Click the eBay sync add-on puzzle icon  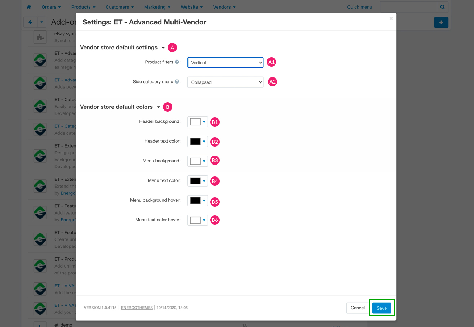pyautogui.click(x=40, y=37)
